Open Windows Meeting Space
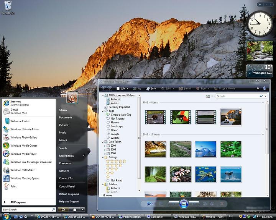Viewport: 276px width, 220px height. (29, 178)
